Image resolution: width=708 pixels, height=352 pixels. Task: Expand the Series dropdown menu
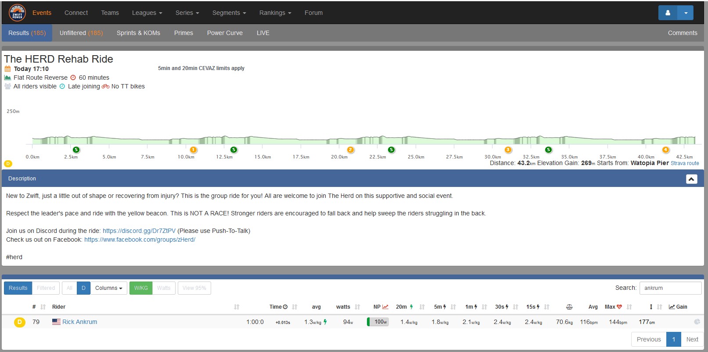[187, 13]
